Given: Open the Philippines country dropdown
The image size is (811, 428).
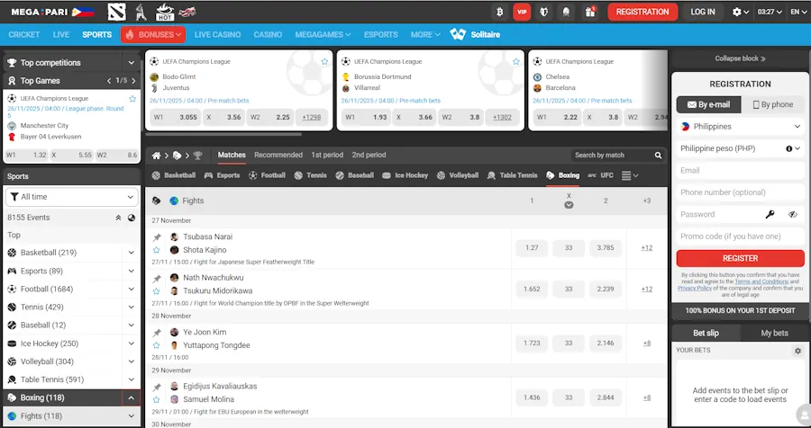Looking at the screenshot, I should [x=740, y=127].
